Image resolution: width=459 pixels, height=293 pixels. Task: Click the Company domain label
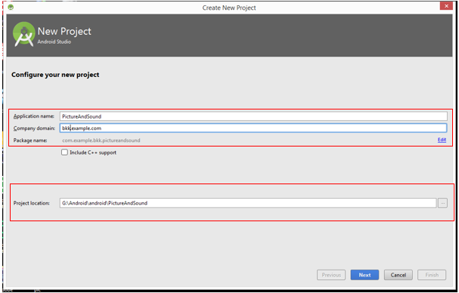(34, 128)
